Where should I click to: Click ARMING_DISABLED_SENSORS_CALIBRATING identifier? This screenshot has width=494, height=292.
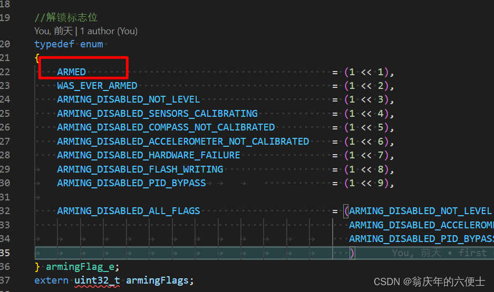point(157,114)
